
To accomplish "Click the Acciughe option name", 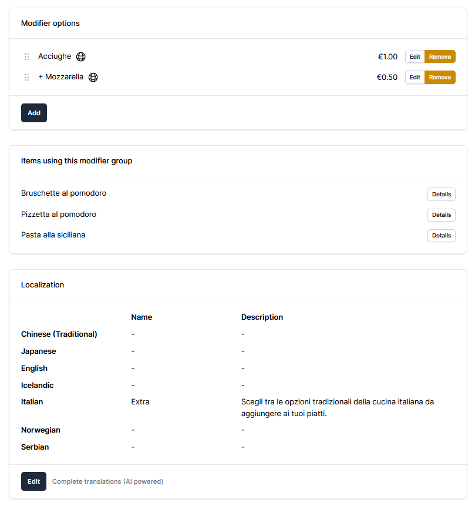I will [55, 56].
